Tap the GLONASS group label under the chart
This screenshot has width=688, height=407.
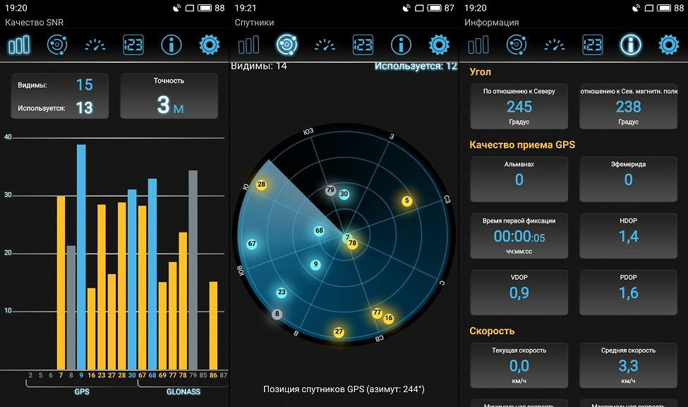coord(183,391)
